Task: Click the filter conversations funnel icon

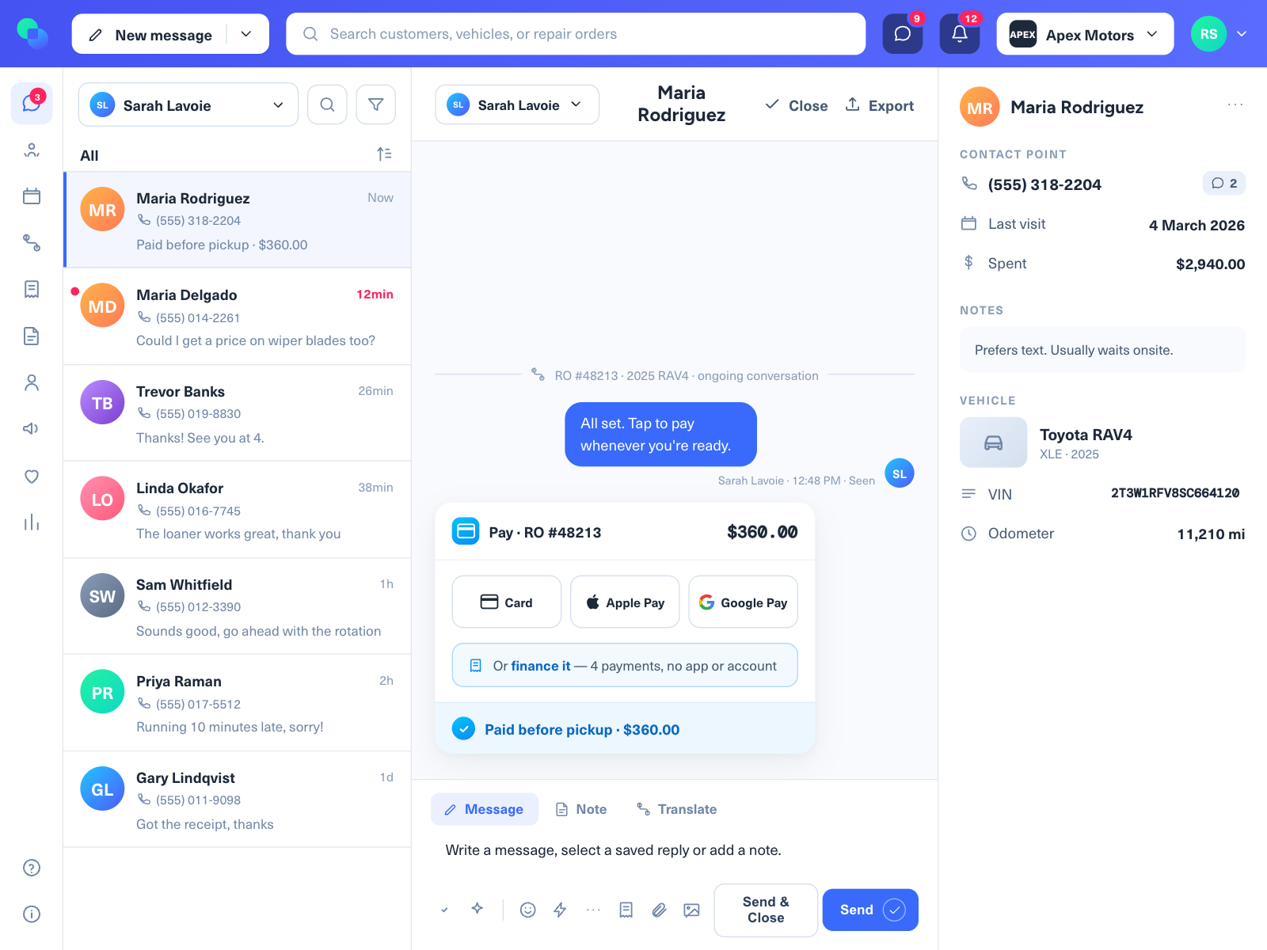Action: point(376,104)
